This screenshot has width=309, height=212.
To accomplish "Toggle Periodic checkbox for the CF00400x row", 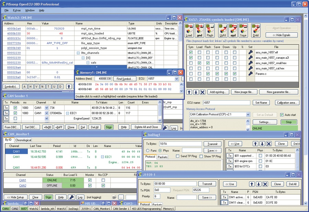I will 15,113.
